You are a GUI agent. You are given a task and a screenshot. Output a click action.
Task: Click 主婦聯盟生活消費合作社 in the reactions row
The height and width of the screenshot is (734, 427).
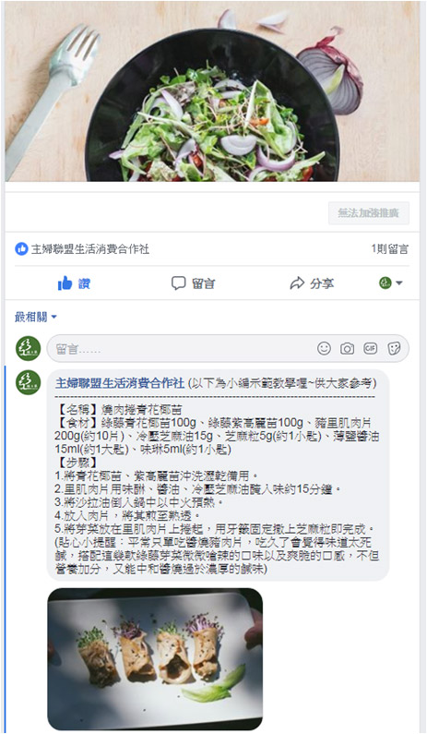pos(90,249)
